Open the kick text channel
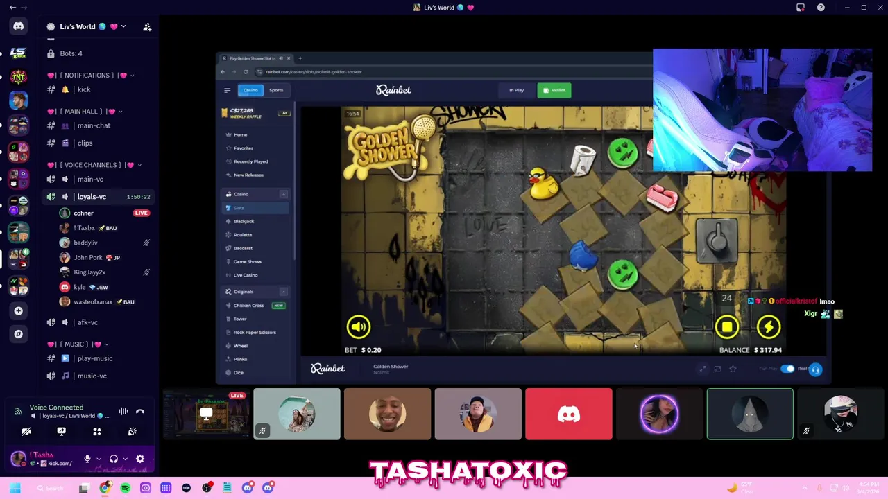Screen dimensions: 888x499 point(97,89)
